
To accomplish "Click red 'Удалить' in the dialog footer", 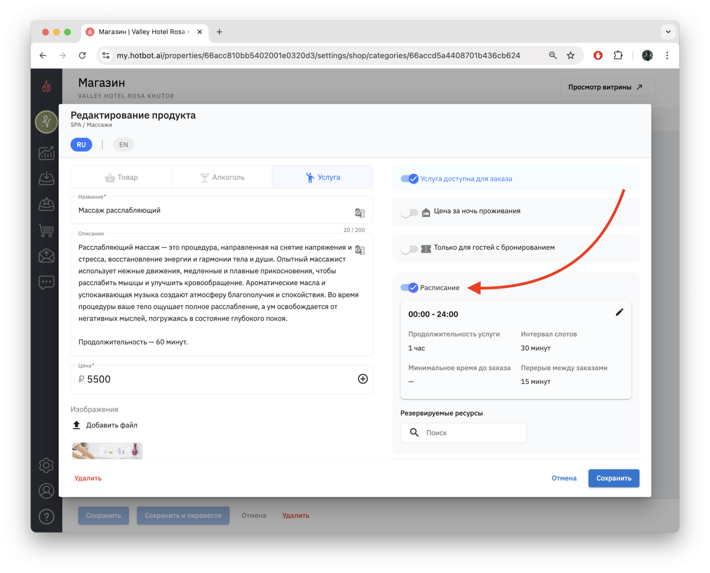I will [x=88, y=478].
